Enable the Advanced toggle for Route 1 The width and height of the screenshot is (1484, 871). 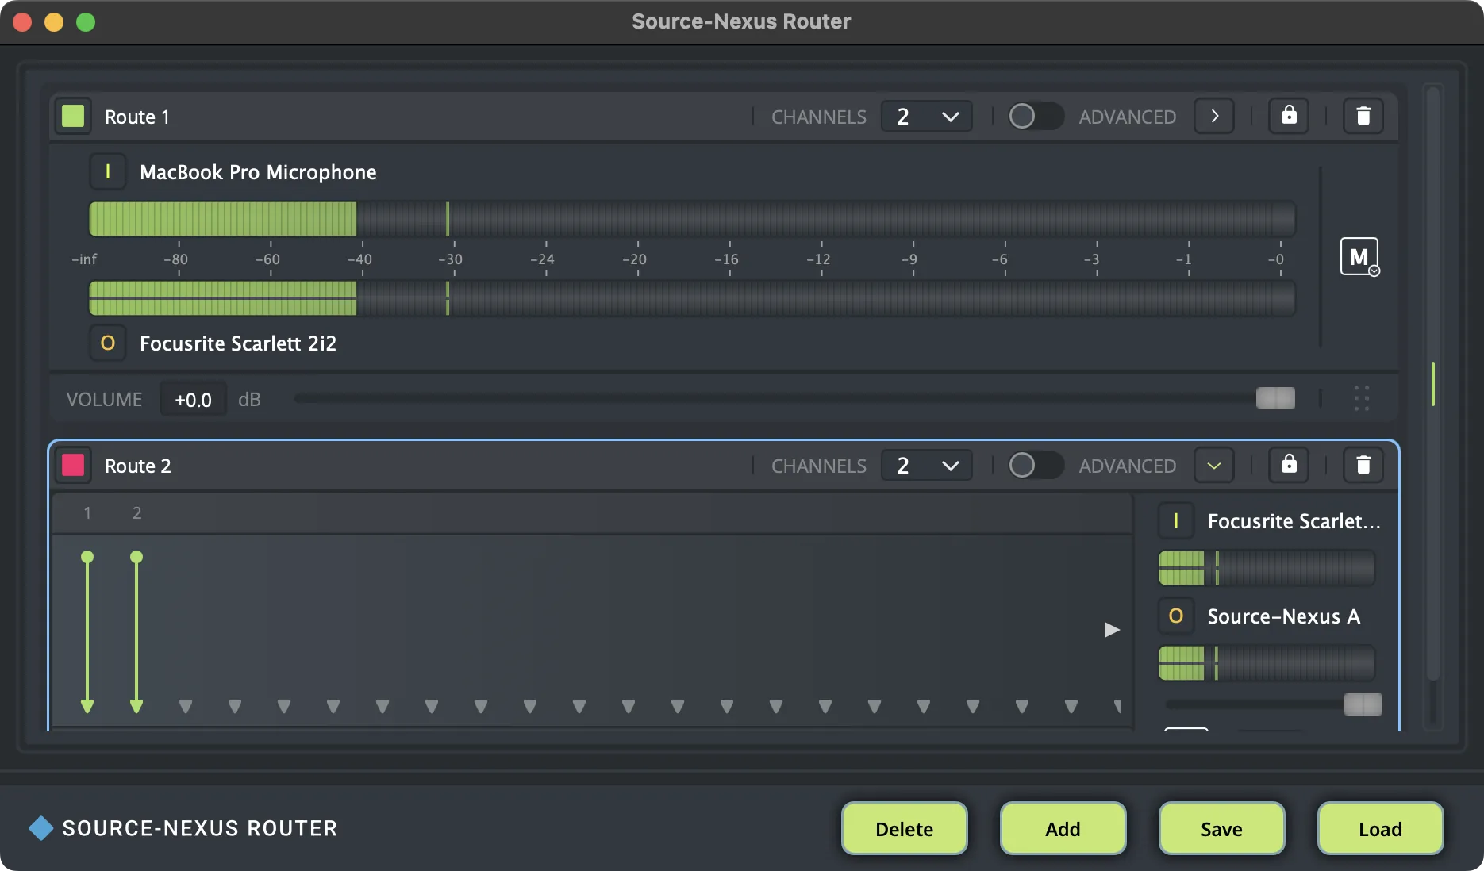(x=1036, y=116)
